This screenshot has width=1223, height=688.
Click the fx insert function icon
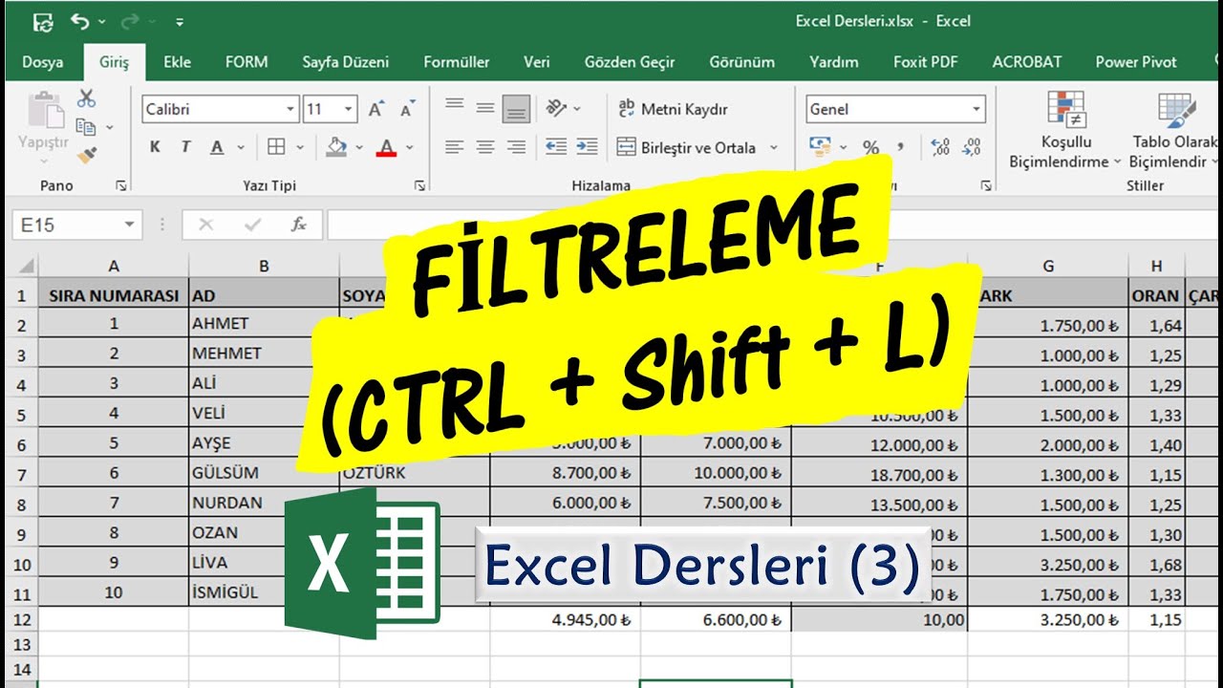299,226
